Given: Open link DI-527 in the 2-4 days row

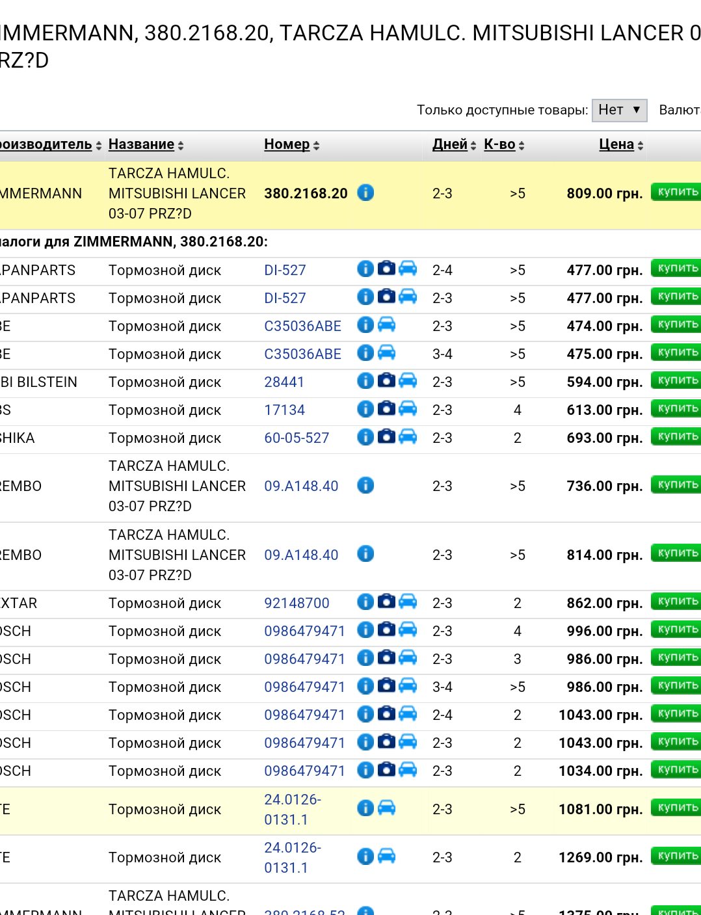Looking at the screenshot, I should (x=285, y=270).
